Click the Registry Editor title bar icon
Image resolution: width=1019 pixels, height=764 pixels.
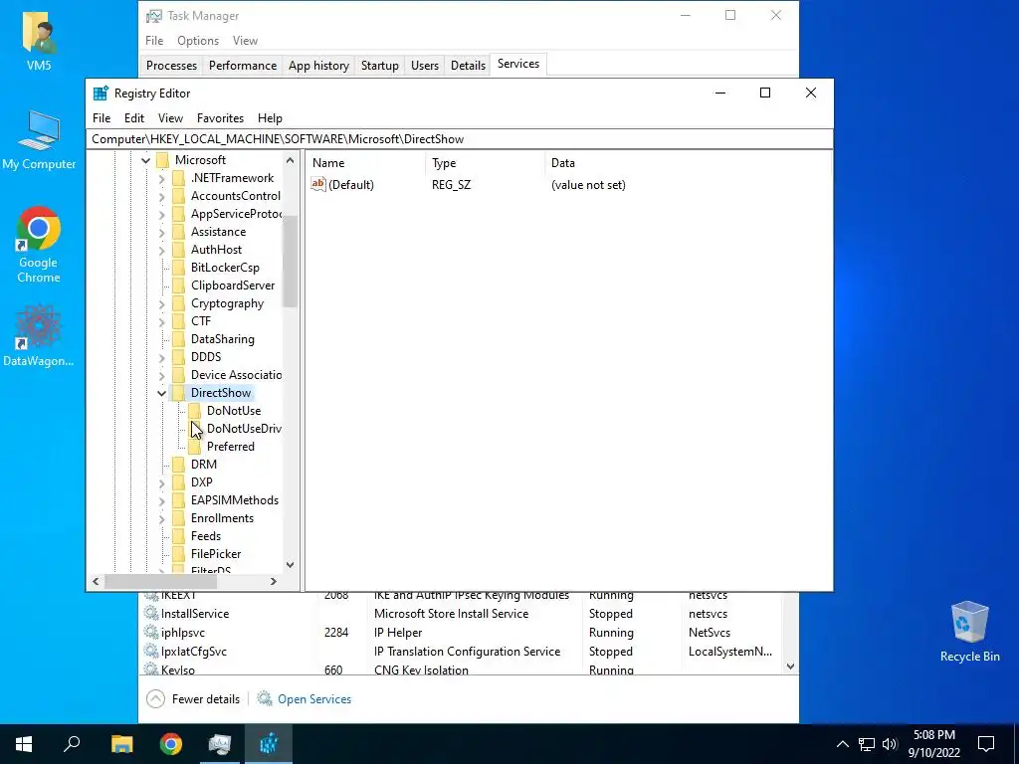pos(101,93)
